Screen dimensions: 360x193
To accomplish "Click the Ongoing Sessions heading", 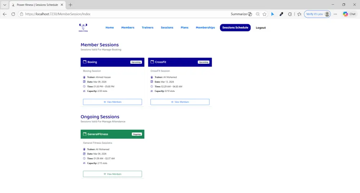I will (x=100, y=117).
